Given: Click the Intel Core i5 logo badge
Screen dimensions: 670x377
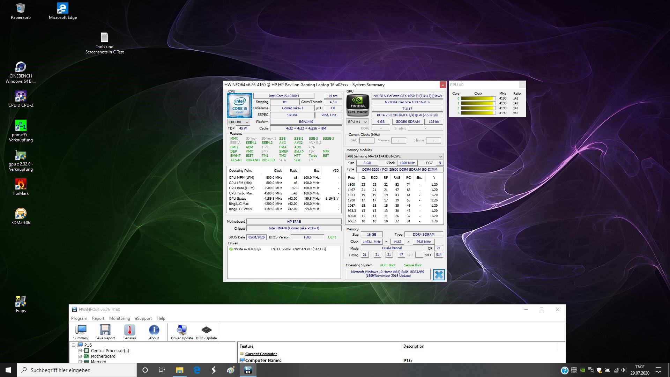Looking at the screenshot, I should pyautogui.click(x=239, y=105).
